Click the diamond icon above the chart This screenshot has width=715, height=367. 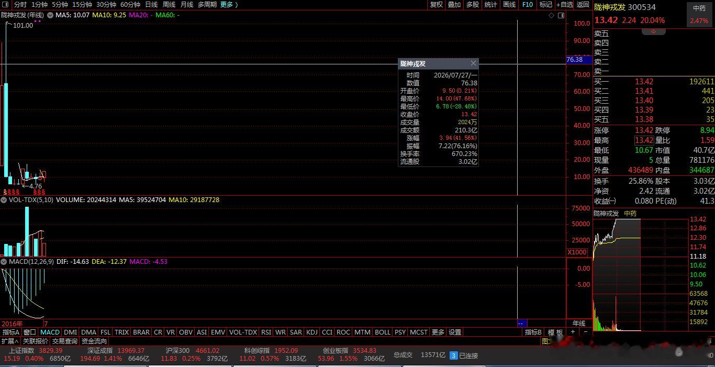[552, 16]
